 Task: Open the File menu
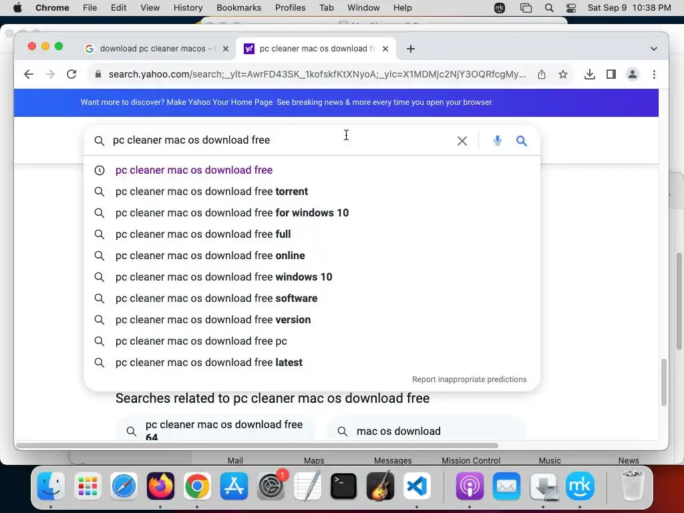point(90,8)
